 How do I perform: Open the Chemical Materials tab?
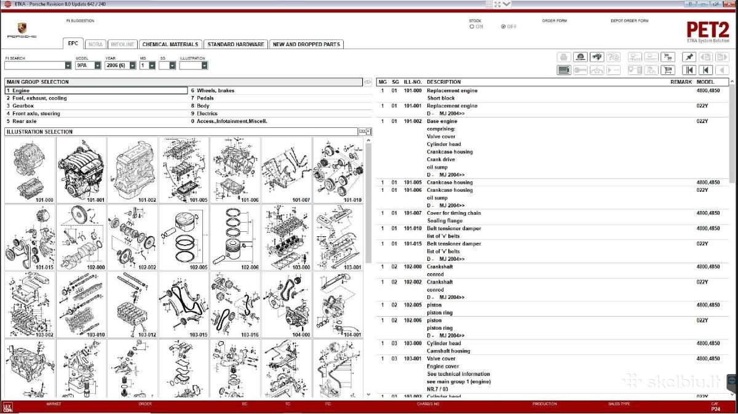coord(170,44)
